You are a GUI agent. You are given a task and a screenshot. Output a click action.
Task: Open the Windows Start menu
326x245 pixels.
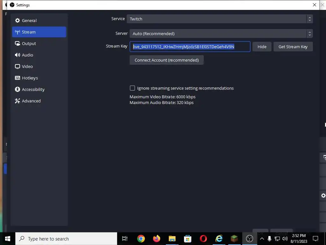coord(8,239)
